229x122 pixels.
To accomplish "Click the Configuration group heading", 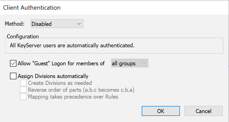I will (x=23, y=37).
